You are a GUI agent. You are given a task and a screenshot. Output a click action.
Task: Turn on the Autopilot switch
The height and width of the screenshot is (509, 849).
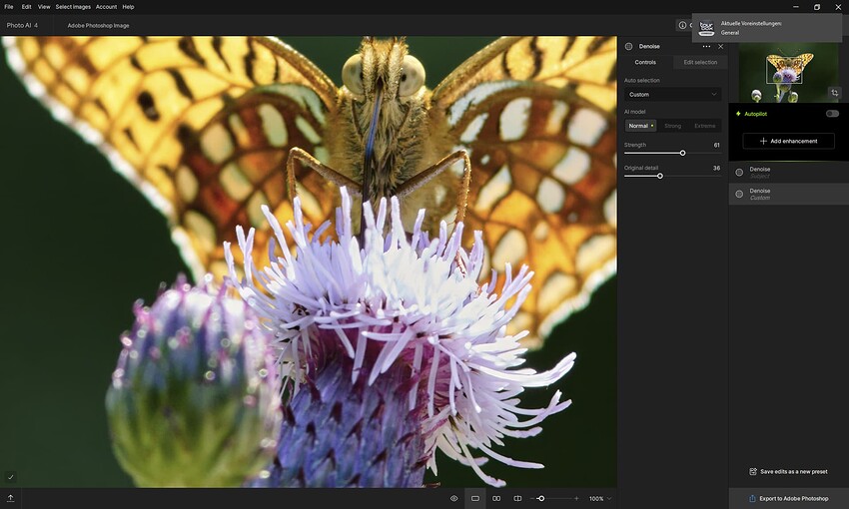pos(831,114)
